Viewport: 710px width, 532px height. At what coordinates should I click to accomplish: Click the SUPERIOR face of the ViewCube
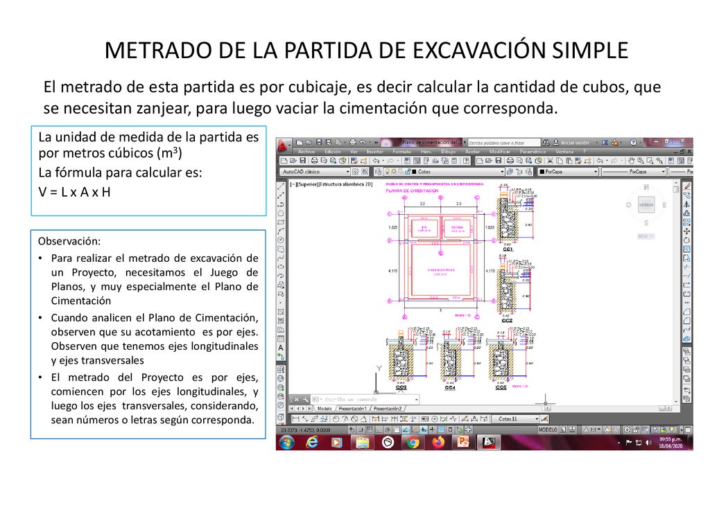646,205
